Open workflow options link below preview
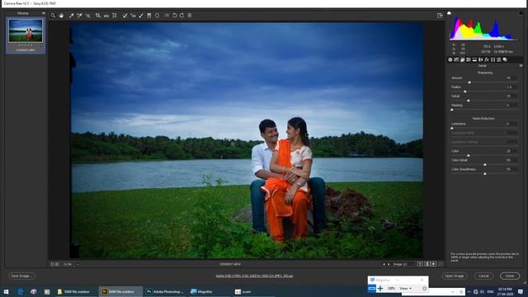528x297 pixels. coord(254,276)
